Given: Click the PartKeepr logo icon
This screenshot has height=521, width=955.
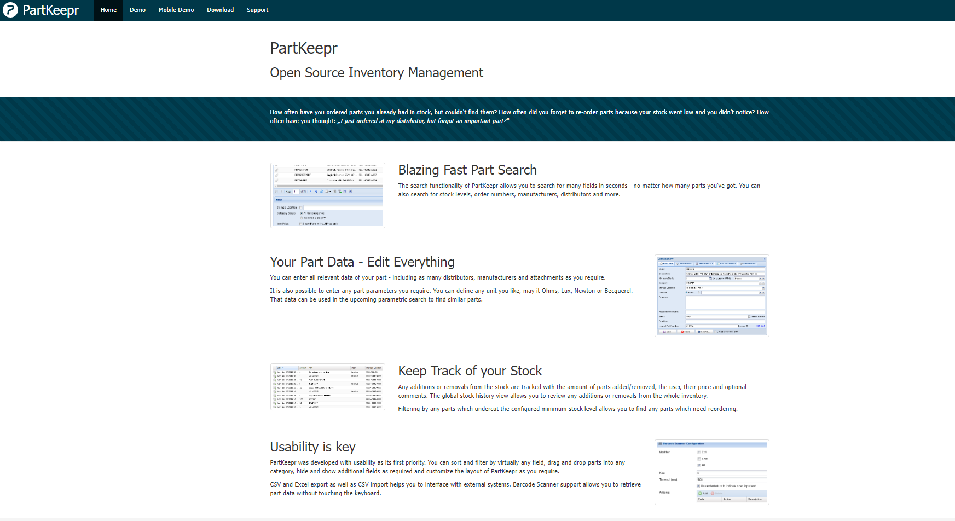Looking at the screenshot, I should click(x=10, y=10).
